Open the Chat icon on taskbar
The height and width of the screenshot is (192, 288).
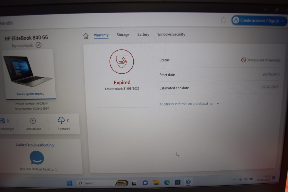point(145,183)
